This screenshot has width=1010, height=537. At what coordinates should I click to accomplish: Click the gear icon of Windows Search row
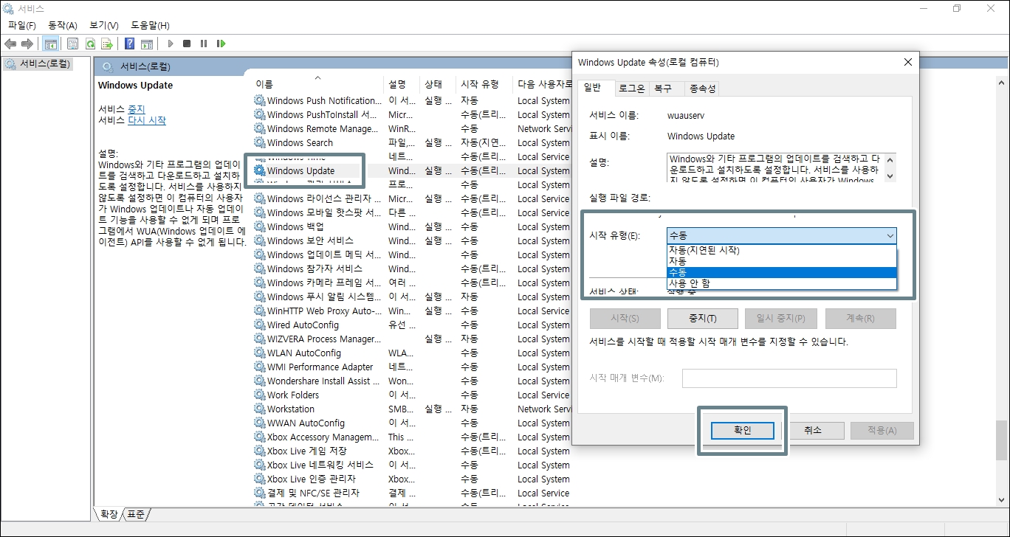259,142
